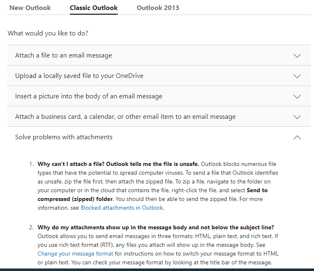314x271 pixels.
Task: Click up chevron on Solve problems with attachments
Action: point(297,137)
